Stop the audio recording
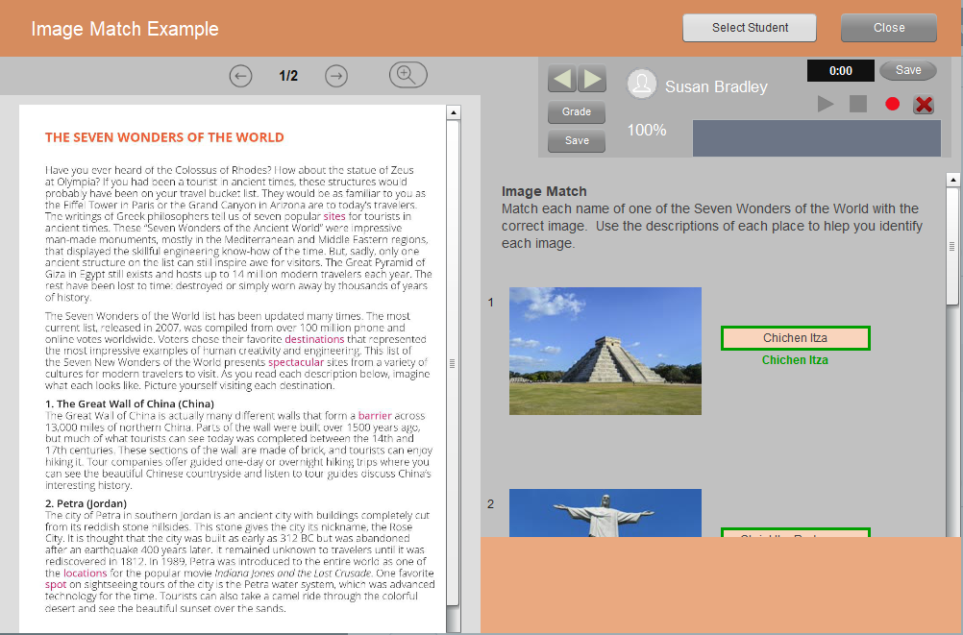Viewport: 963px width, 635px height. (x=858, y=104)
